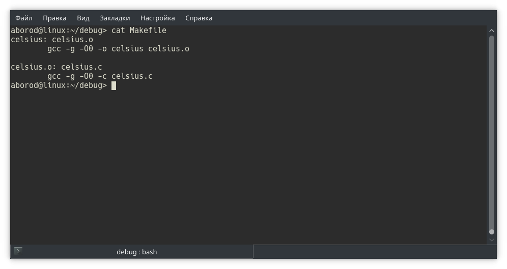Click the 'celsius: celsius.o' target line
This screenshot has width=507, height=269.
click(x=52, y=40)
